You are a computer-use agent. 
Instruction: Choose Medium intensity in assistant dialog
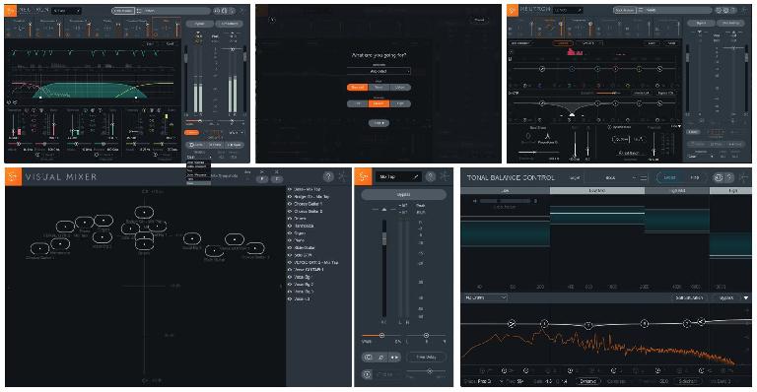click(378, 103)
